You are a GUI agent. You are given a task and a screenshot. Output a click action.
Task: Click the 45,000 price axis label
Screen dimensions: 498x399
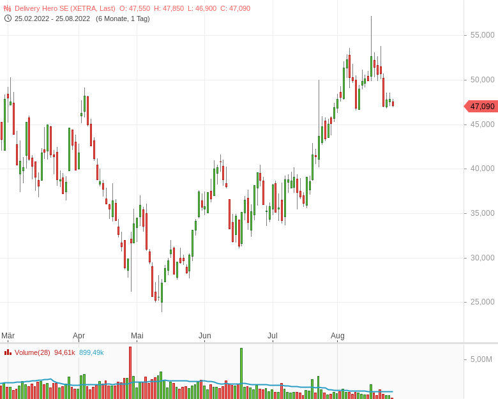click(x=483, y=124)
